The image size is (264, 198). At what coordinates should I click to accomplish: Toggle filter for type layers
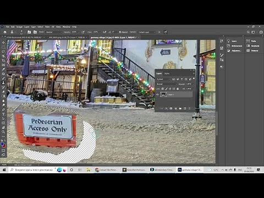(x=182, y=79)
